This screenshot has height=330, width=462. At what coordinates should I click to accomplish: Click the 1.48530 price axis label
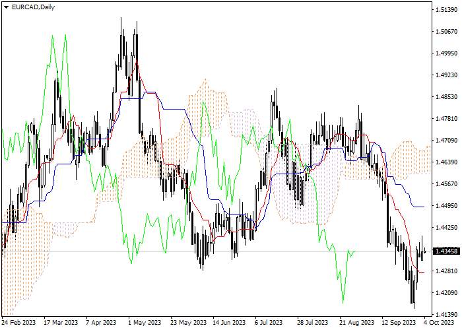tap(447, 97)
